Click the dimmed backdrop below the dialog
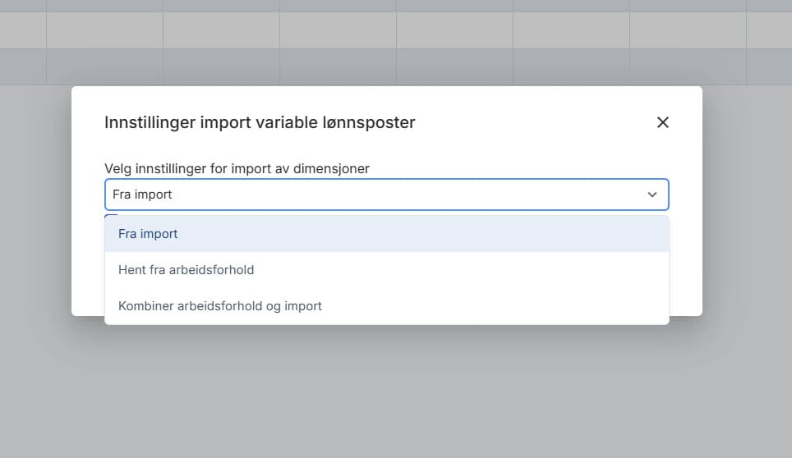Screen dimensions: 792x458 pyautogui.click(x=394, y=386)
